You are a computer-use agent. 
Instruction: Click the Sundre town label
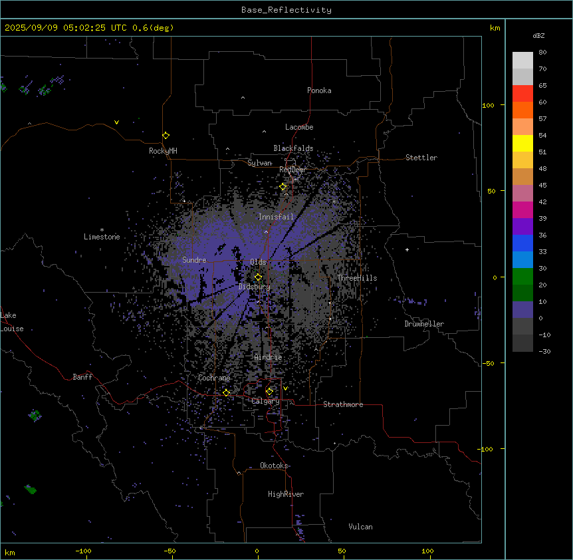(x=194, y=260)
